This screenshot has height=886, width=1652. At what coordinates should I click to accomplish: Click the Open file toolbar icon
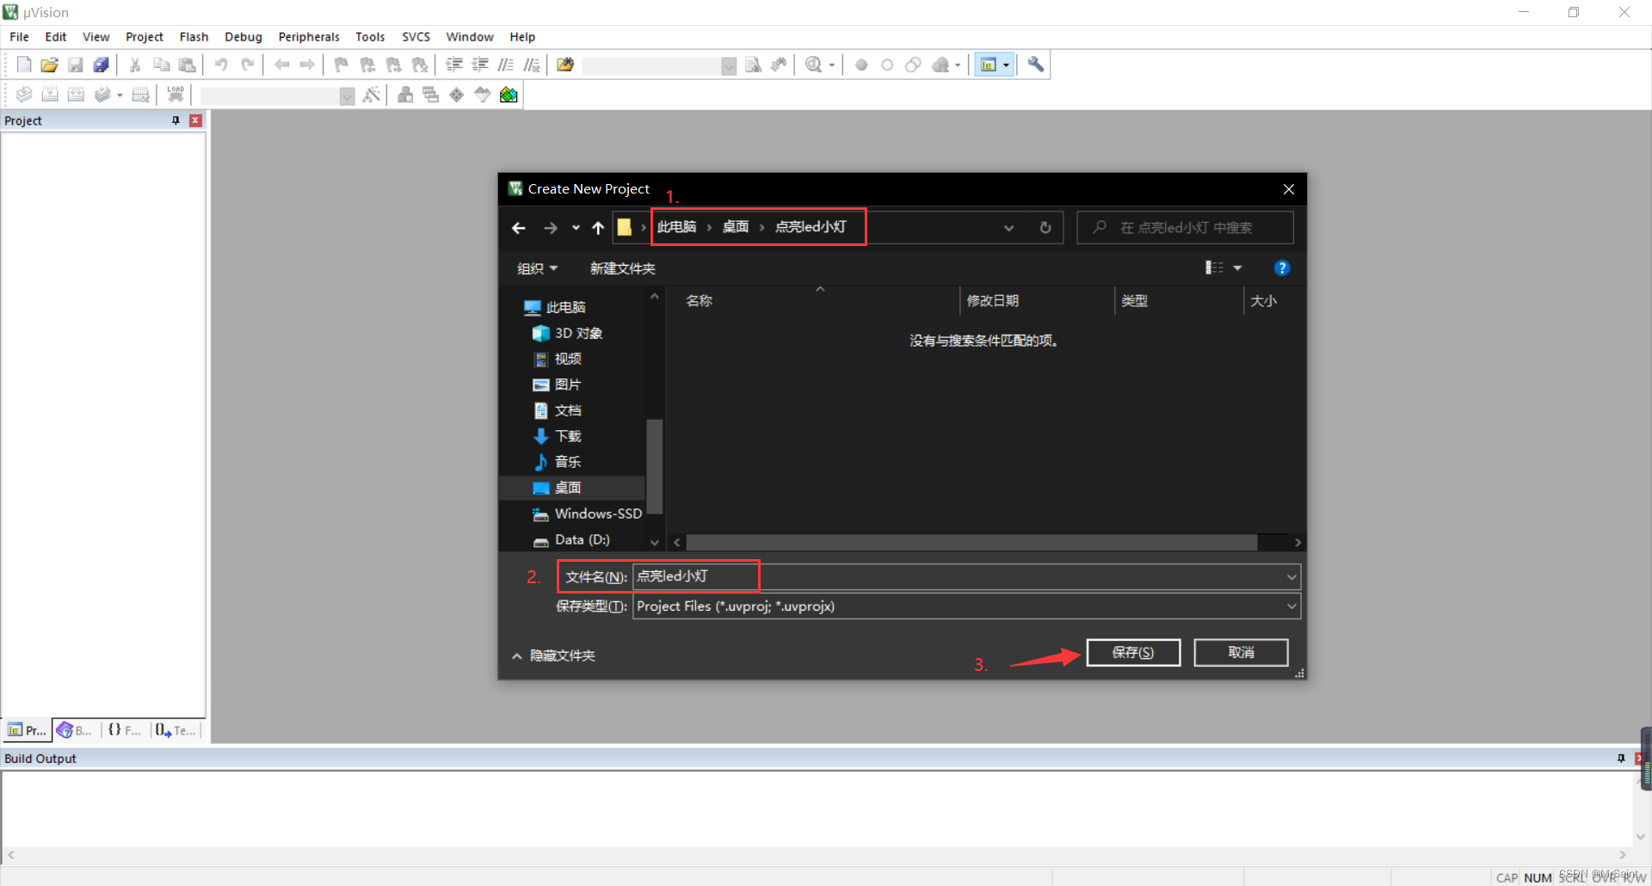49,65
